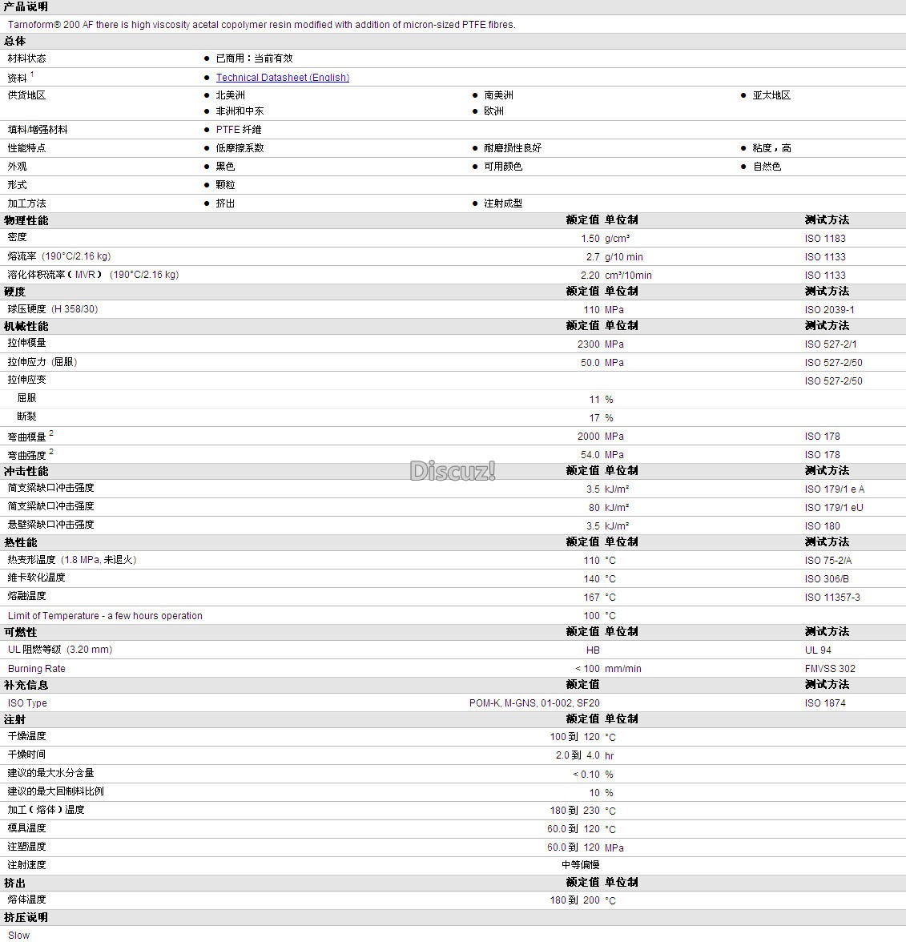Select the 拉伸应力 (屈服) row label
The width and height of the screenshot is (906, 942).
pyautogui.click(x=42, y=362)
